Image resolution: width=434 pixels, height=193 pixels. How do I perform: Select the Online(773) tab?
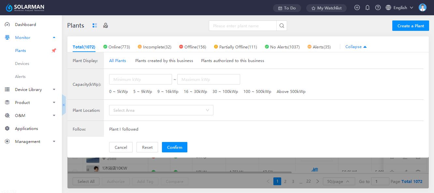coord(117,47)
